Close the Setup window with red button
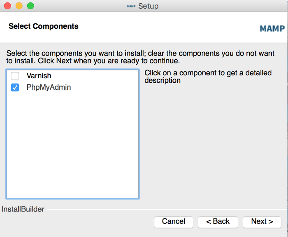The image size is (288, 237). coord(7,6)
